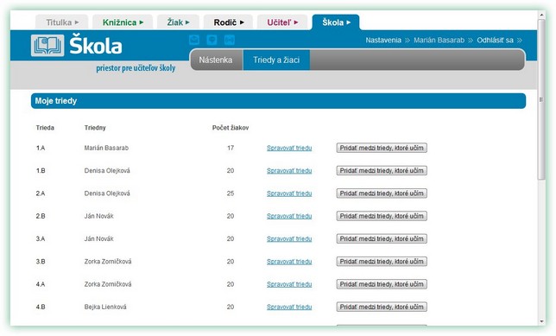
Task: Open the Nastavenia link
Action: coord(383,40)
